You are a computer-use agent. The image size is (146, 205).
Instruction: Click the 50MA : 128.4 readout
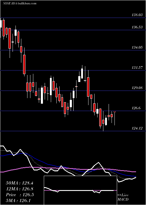pyautogui.click(x=20, y=183)
